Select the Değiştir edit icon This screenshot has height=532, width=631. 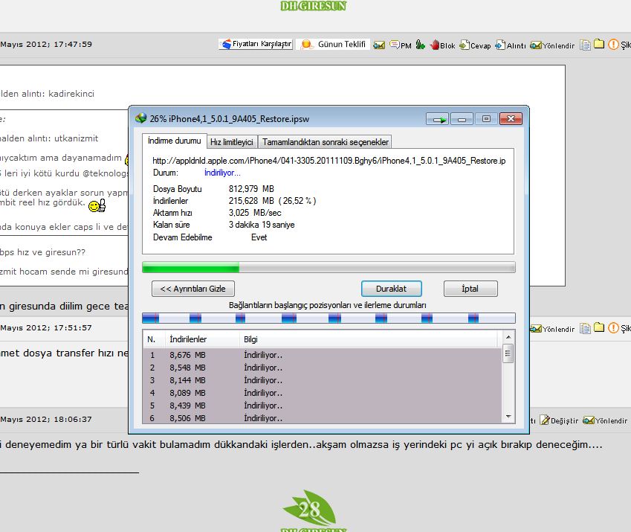pos(545,420)
